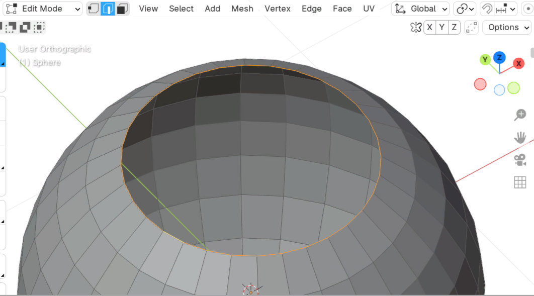Open the Edge menu

click(312, 9)
